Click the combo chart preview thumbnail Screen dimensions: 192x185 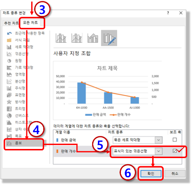(x=108, y=90)
